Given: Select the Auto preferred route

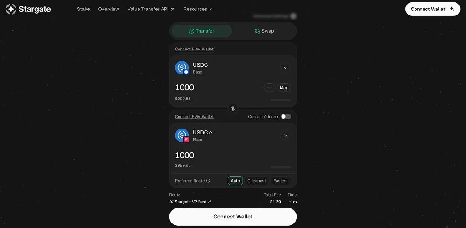Looking at the screenshot, I should [236, 181].
